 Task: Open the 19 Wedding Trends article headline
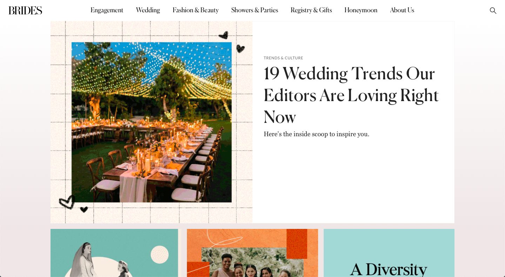tap(351, 95)
